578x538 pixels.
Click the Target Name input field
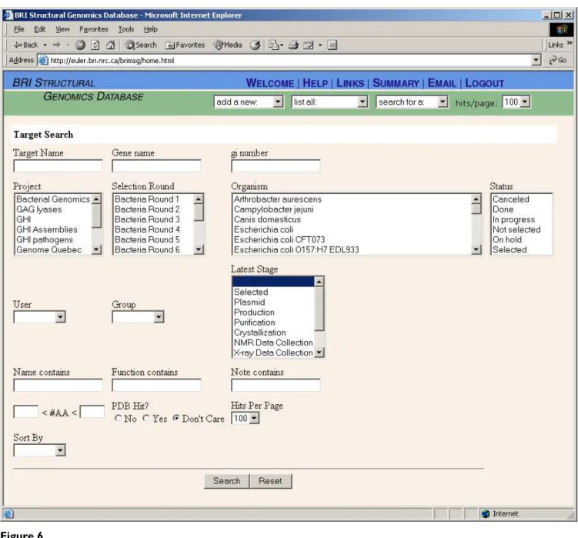coord(58,166)
